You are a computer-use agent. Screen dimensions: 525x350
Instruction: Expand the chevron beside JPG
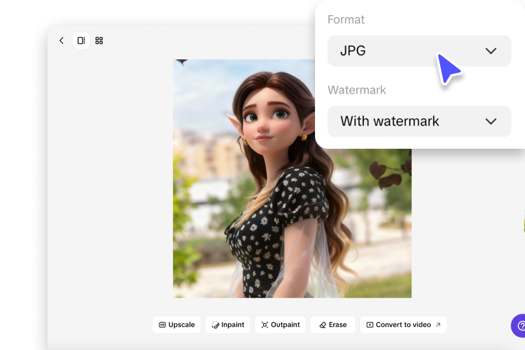click(x=491, y=51)
